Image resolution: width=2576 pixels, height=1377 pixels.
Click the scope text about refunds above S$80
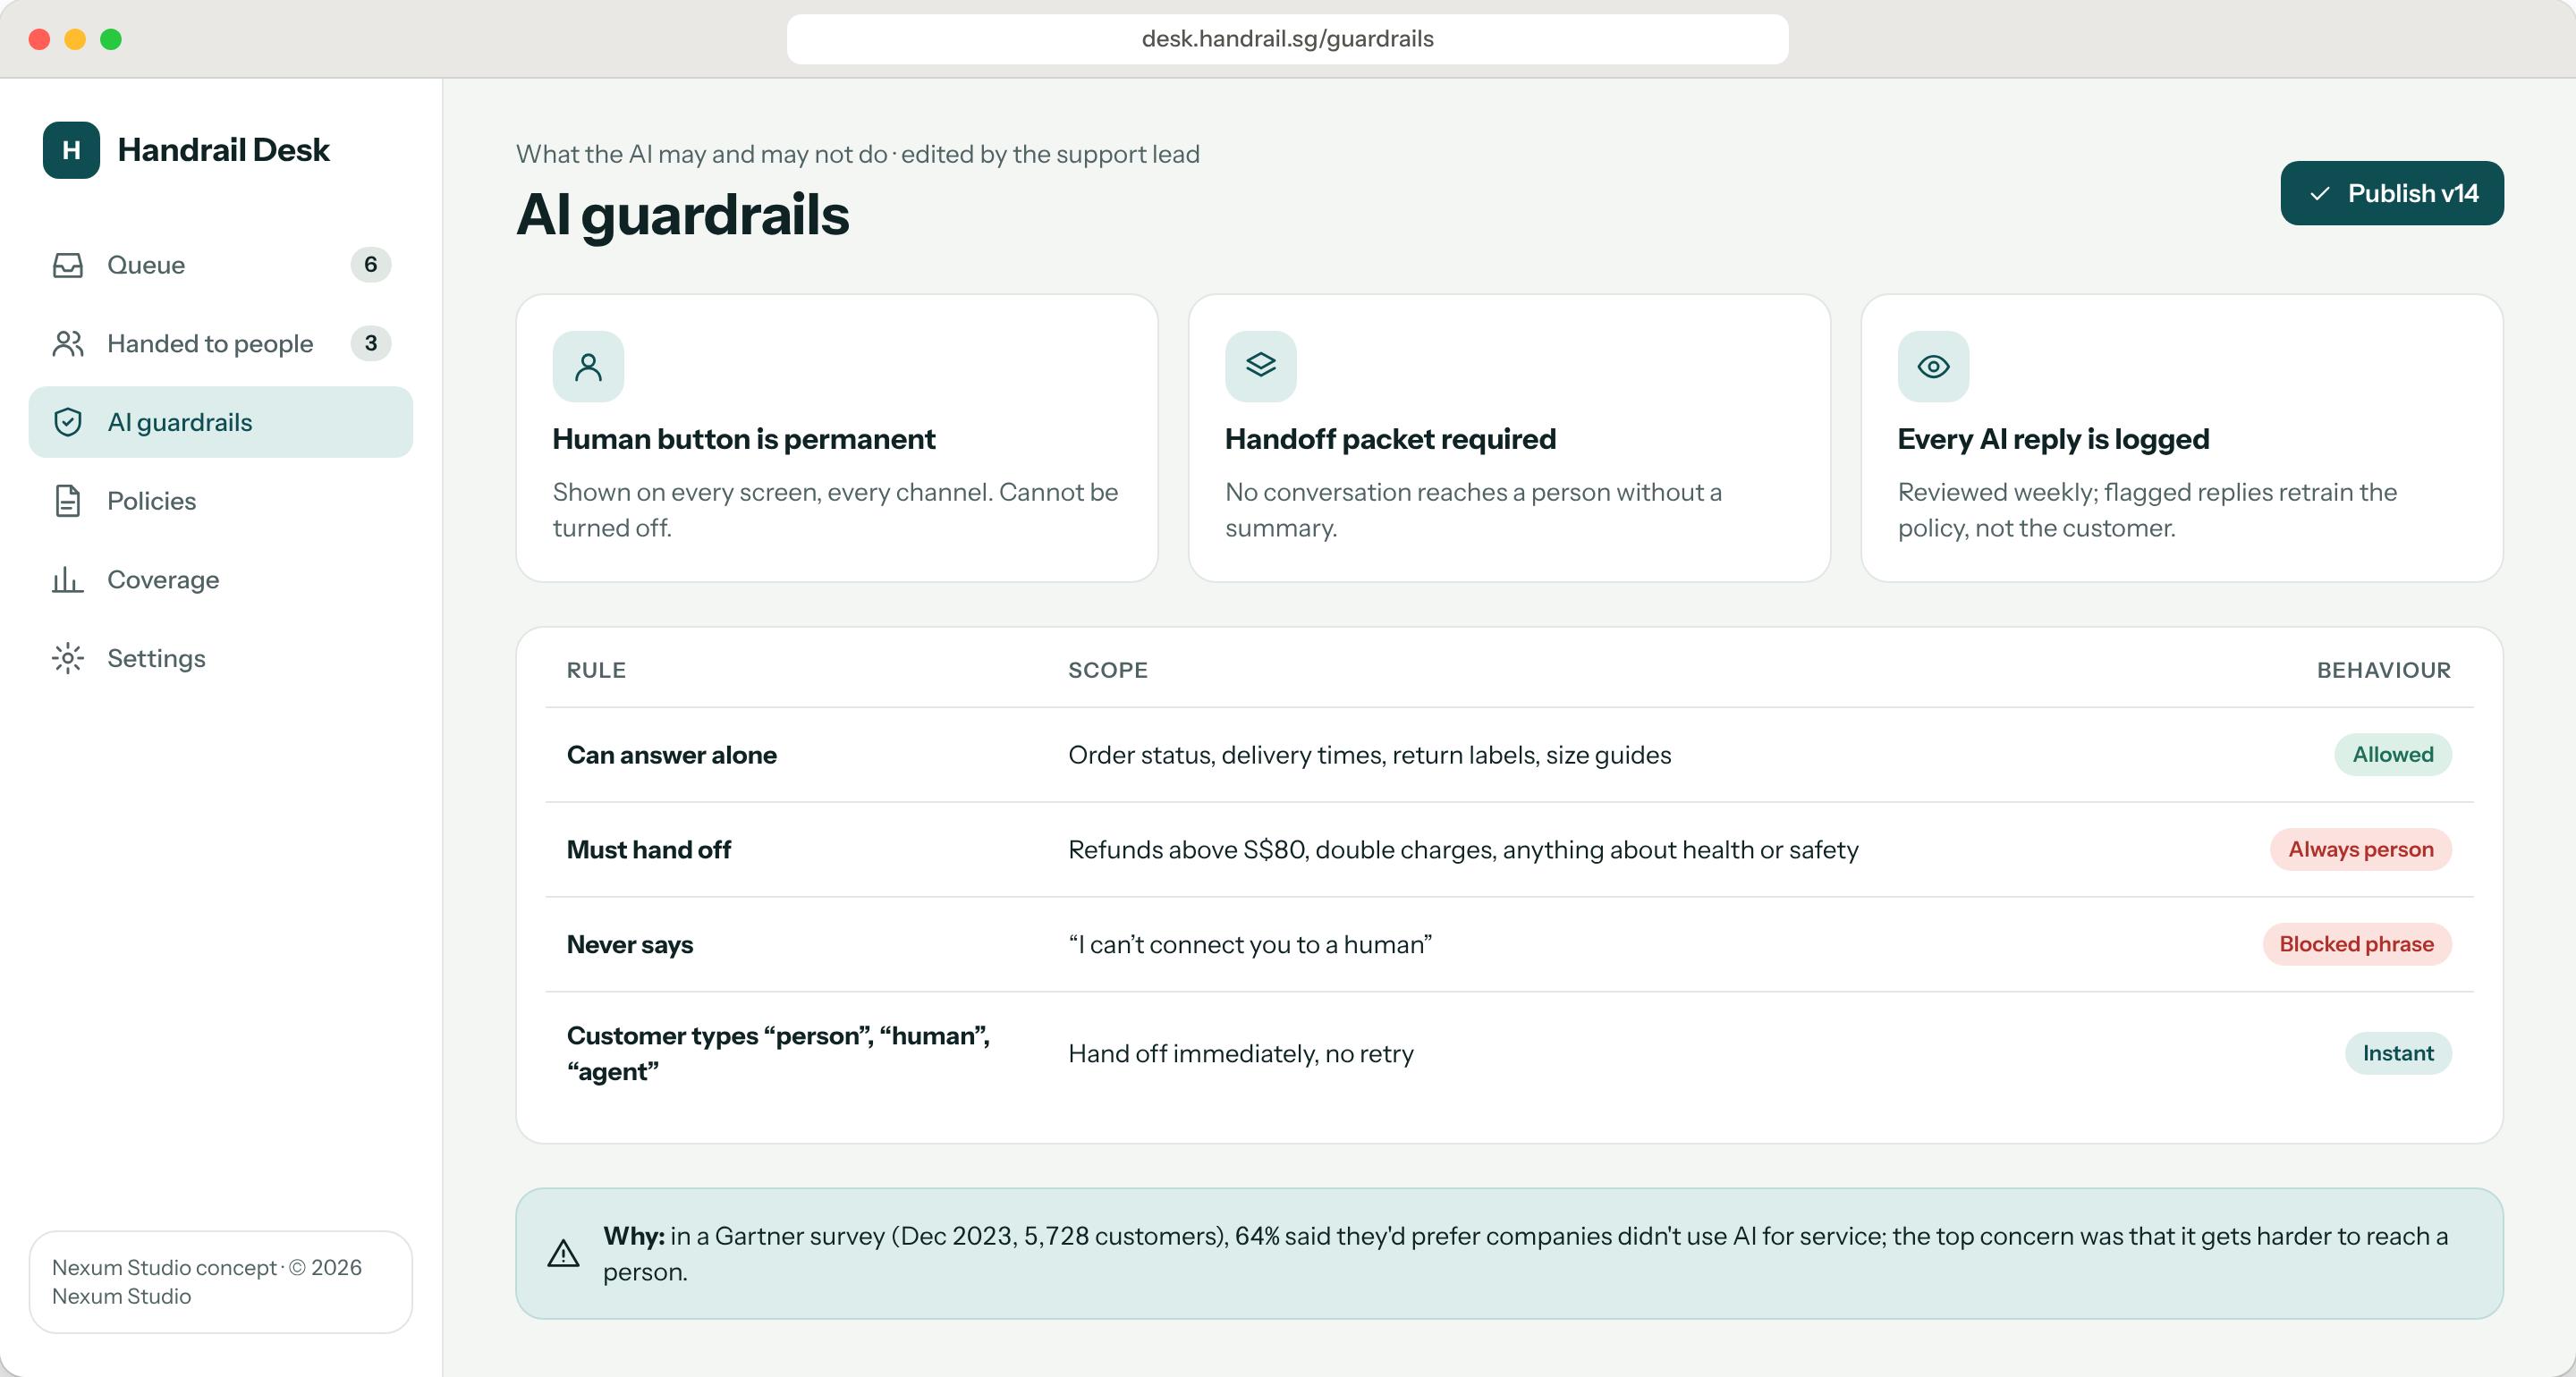point(1462,850)
